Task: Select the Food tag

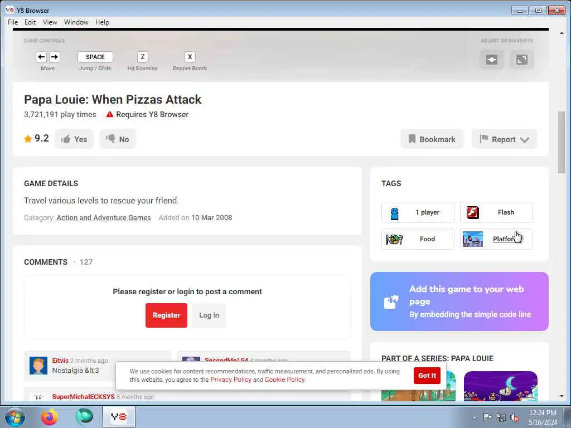Action: coord(418,239)
